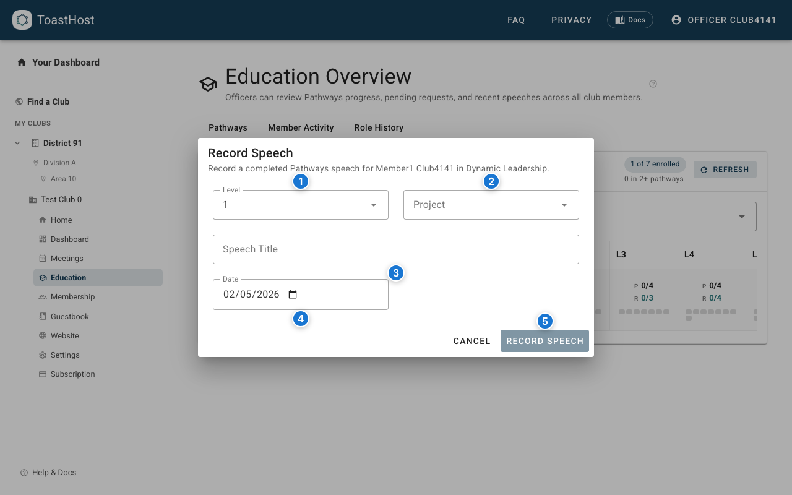The width and height of the screenshot is (792, 495).
Task: Switch to the Member Activity tab
Action: (x=301, y=127)
